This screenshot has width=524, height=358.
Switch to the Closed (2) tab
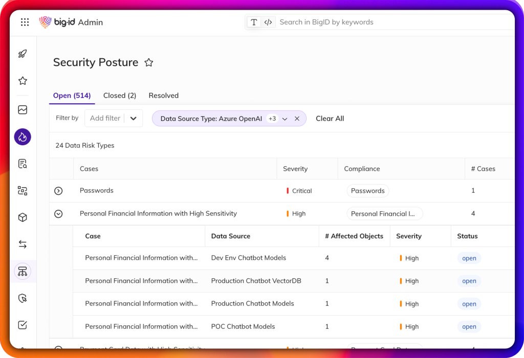coord(119,95)
